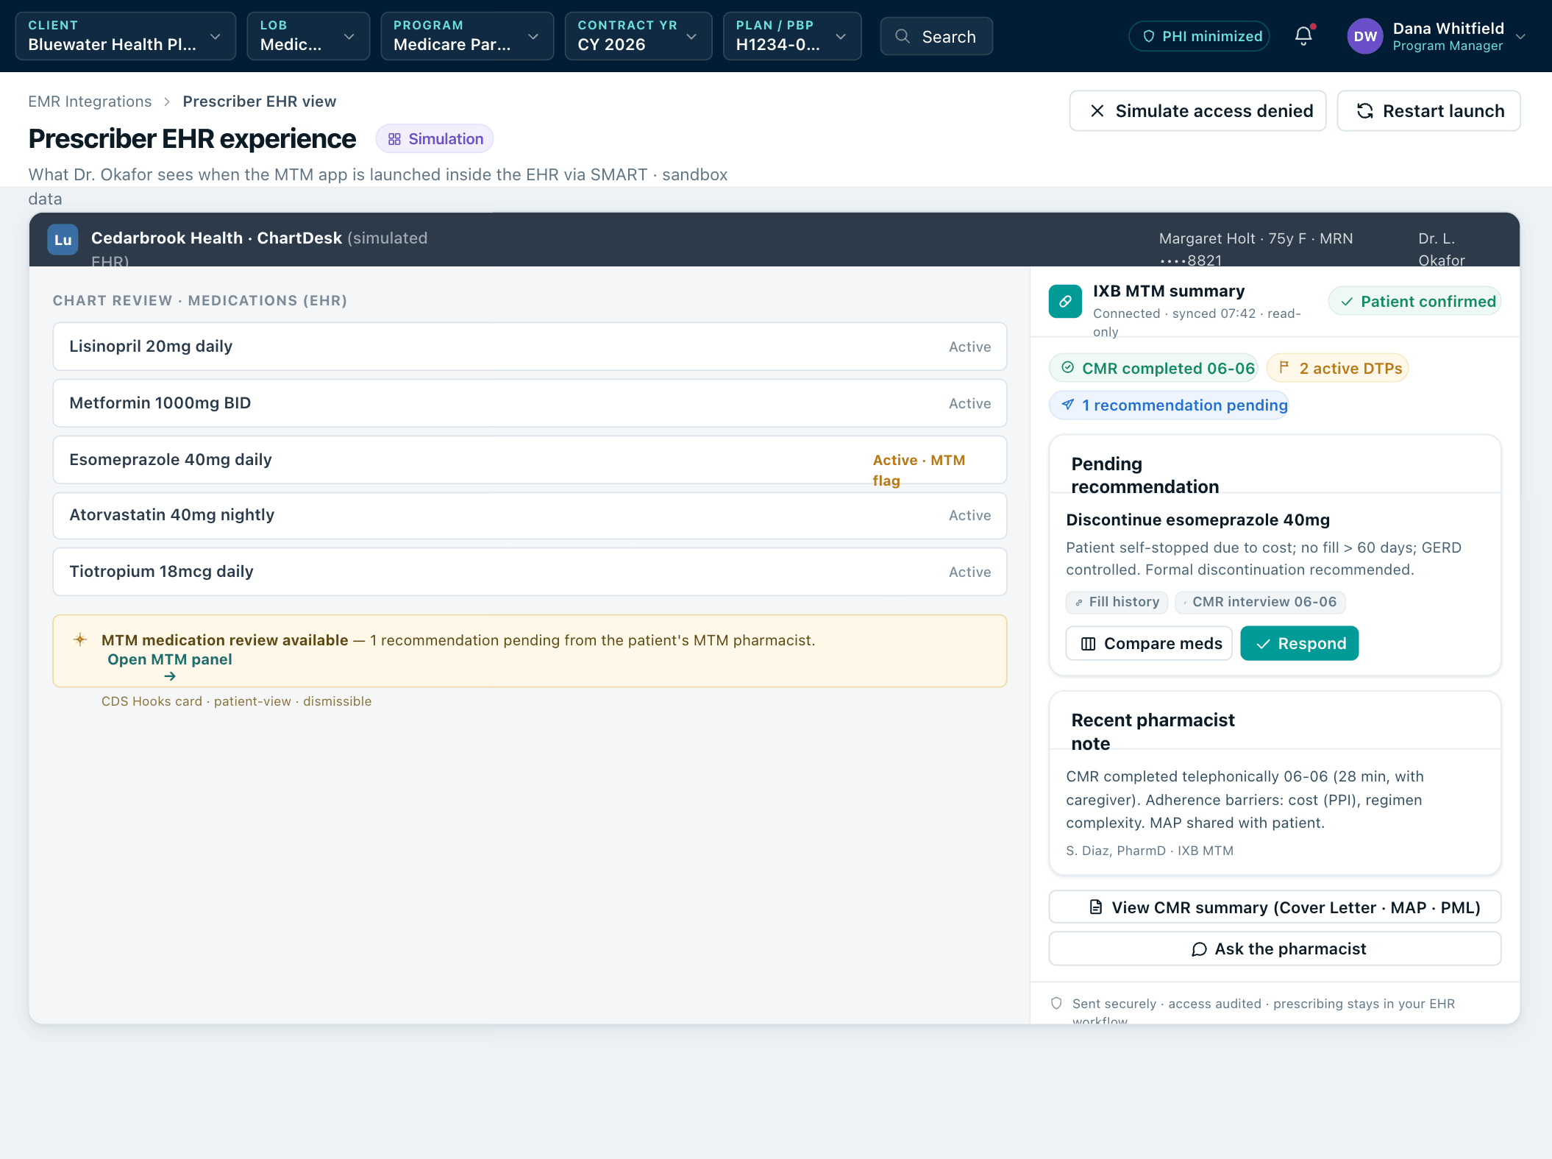The height and width of the screenshot is (1159, 1552).
Task: Open the Program Medicare dropdown
Action: click(x=467, y=36)
